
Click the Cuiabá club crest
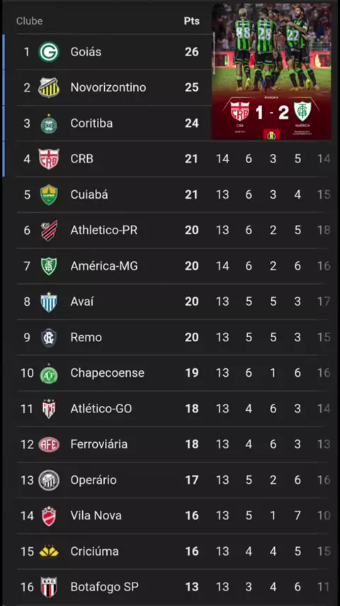point(49,194)
